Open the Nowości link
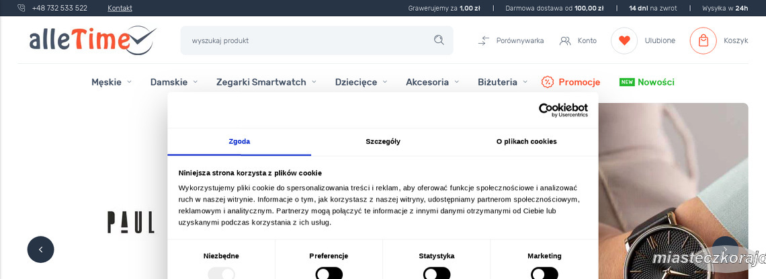 pyautogui.click(x=656, y=82)
